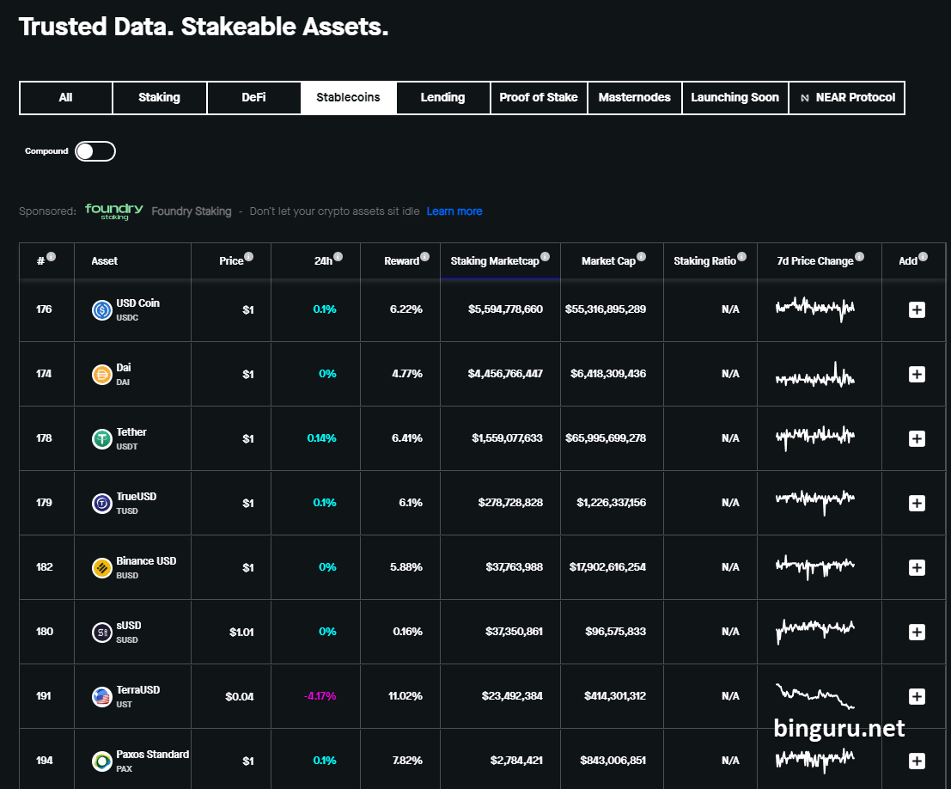This screenshot has width=951, height=789.
Task: Click the TrueUSD coin logo
Action: pos(102,503)
